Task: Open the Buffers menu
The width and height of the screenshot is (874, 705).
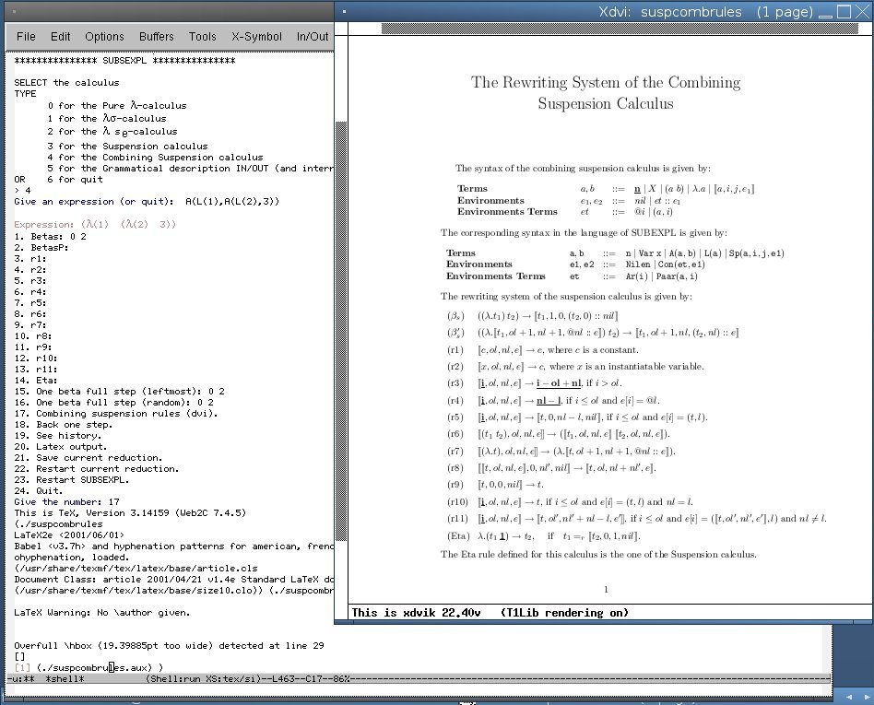Action: pos(156,37)
